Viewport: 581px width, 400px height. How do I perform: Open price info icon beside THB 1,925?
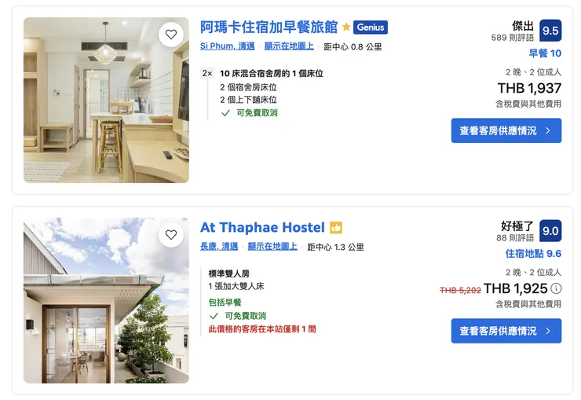[556, 288]
